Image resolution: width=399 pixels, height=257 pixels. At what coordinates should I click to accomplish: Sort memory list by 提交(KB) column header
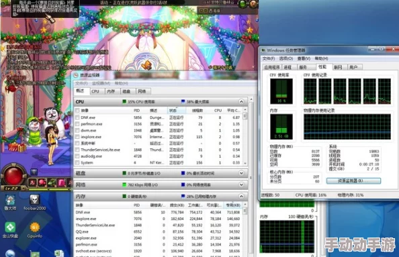point(177,205)
